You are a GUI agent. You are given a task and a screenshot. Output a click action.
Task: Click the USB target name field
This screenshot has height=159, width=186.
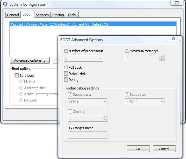point(87,135)
